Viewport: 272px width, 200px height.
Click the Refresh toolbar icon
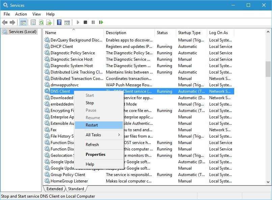(x=41, y=22)
